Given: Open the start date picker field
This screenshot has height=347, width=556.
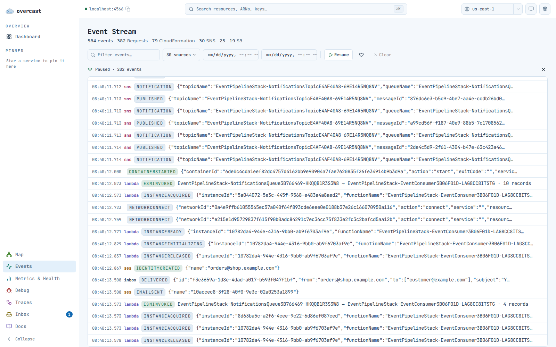Looking at the screenshot, I should tap(231, 55).
